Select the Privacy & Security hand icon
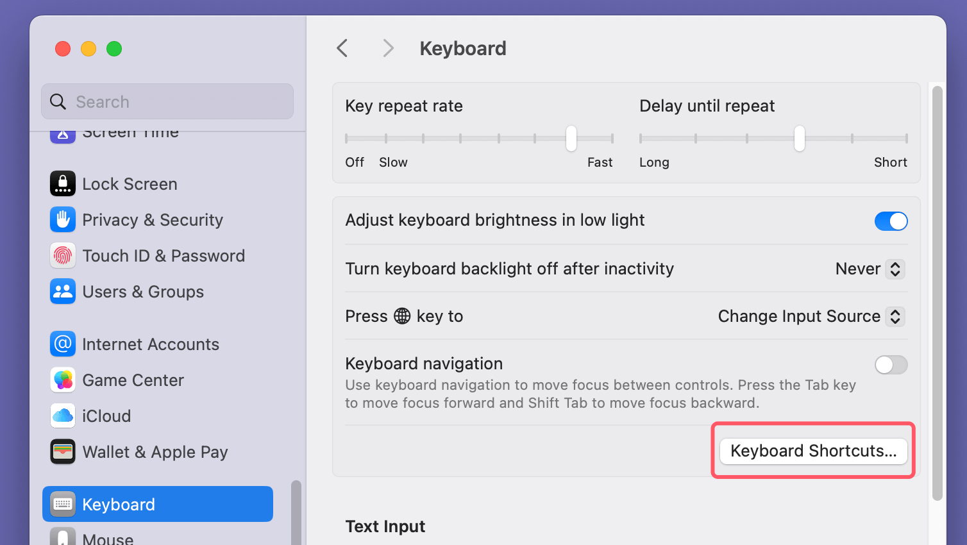Viewport: 967px width, 545px height. 62,219
